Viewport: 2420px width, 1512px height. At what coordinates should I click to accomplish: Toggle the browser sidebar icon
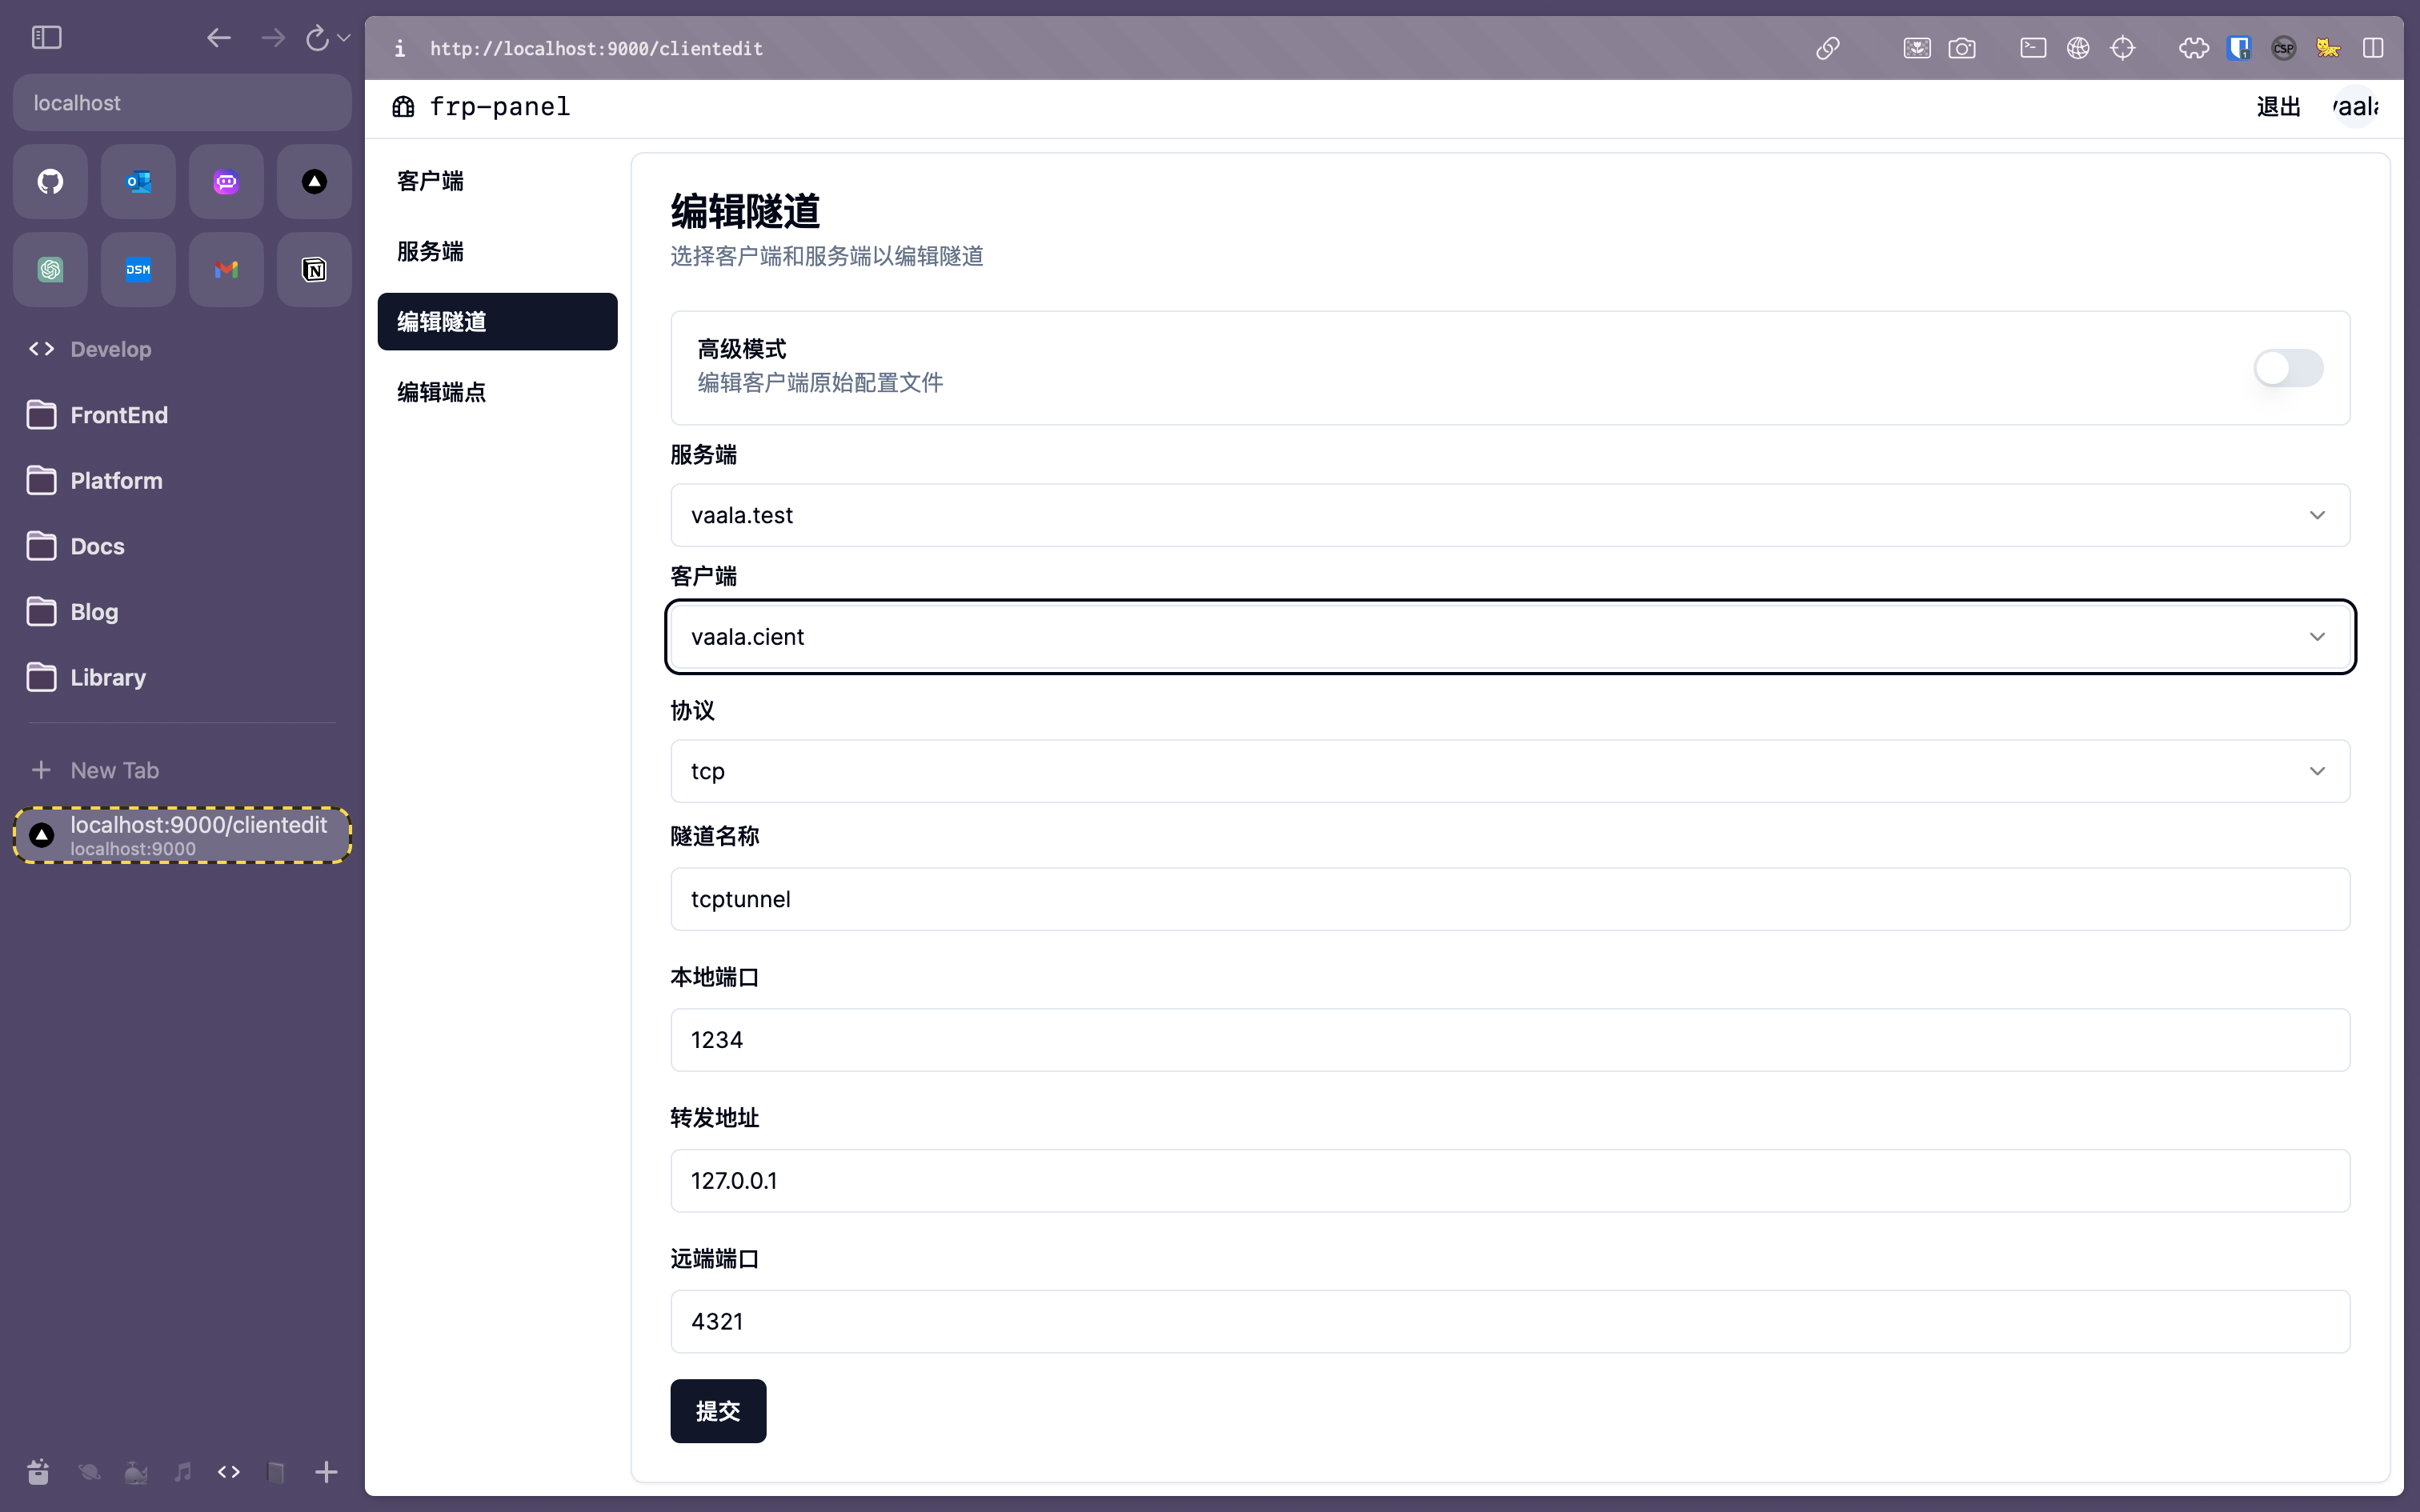pyautogui.click(x=47, y=38)
